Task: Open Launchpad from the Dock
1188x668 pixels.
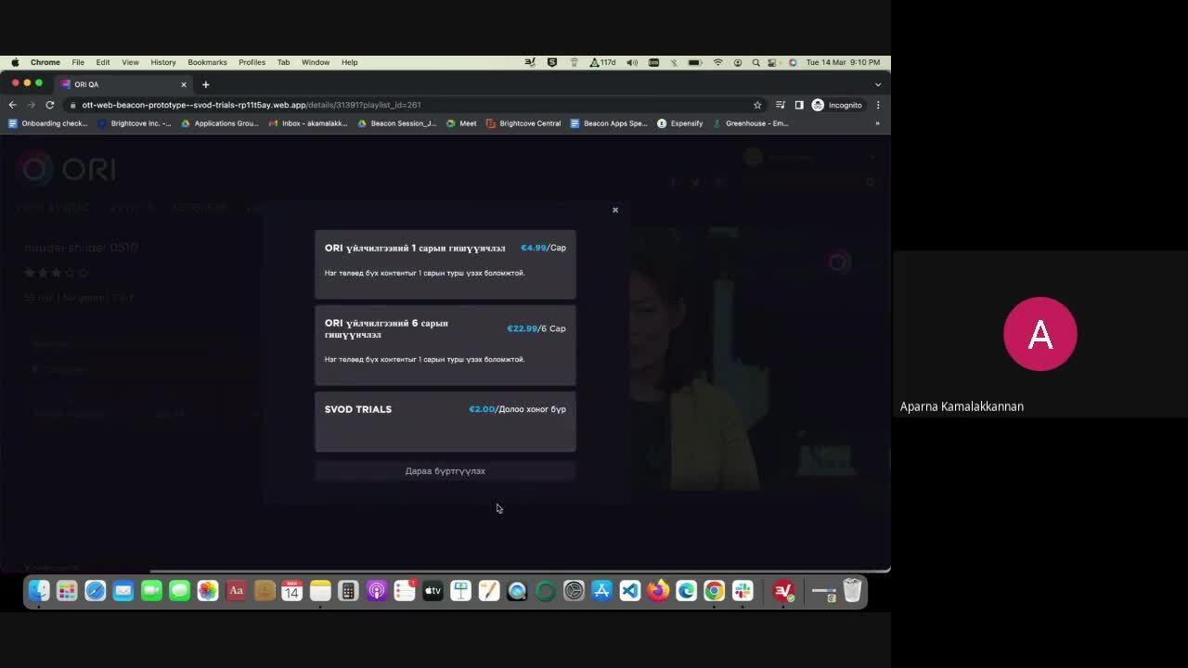Action: [x=67, y=591]
